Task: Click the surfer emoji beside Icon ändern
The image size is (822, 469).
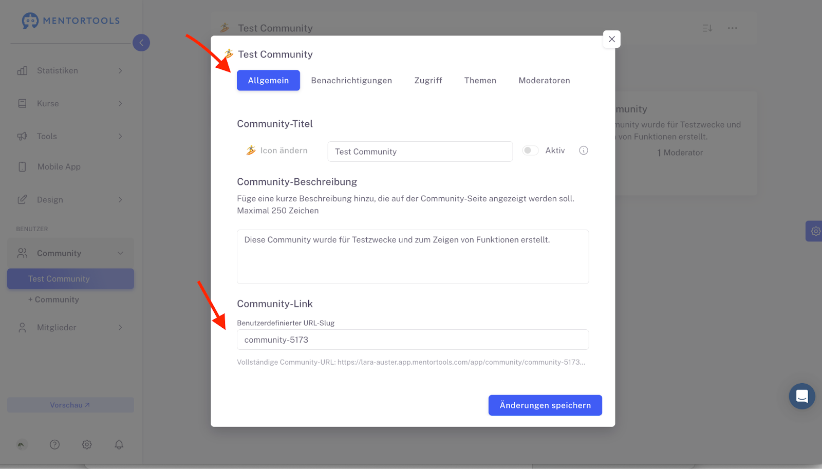Action: point(251,151)
